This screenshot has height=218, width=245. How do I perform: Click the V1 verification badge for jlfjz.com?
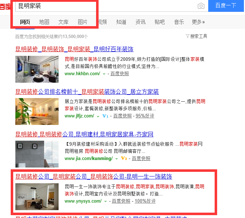click(x=105, y=116)
